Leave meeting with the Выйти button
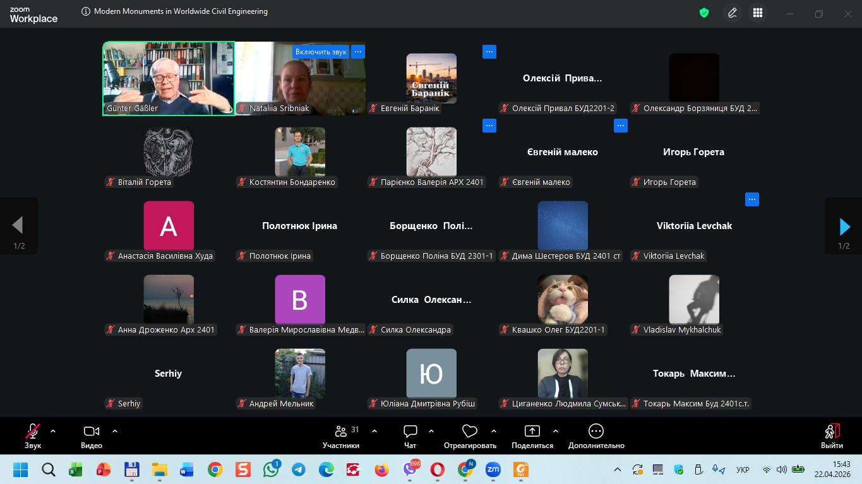This screenshot has width=862, height=484. [832, 436]
